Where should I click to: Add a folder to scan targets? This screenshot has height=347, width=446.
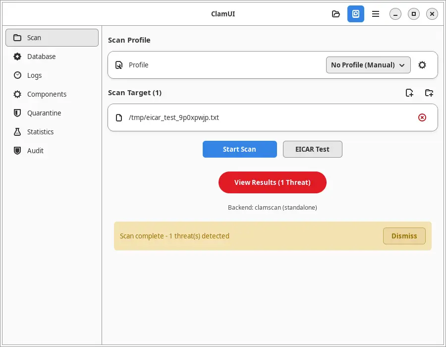(429, 93)
